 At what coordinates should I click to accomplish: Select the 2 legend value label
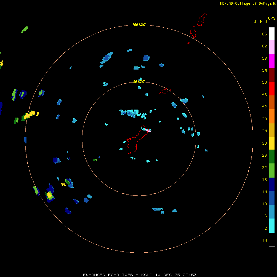pyautogui.click(x=266, y=228)
